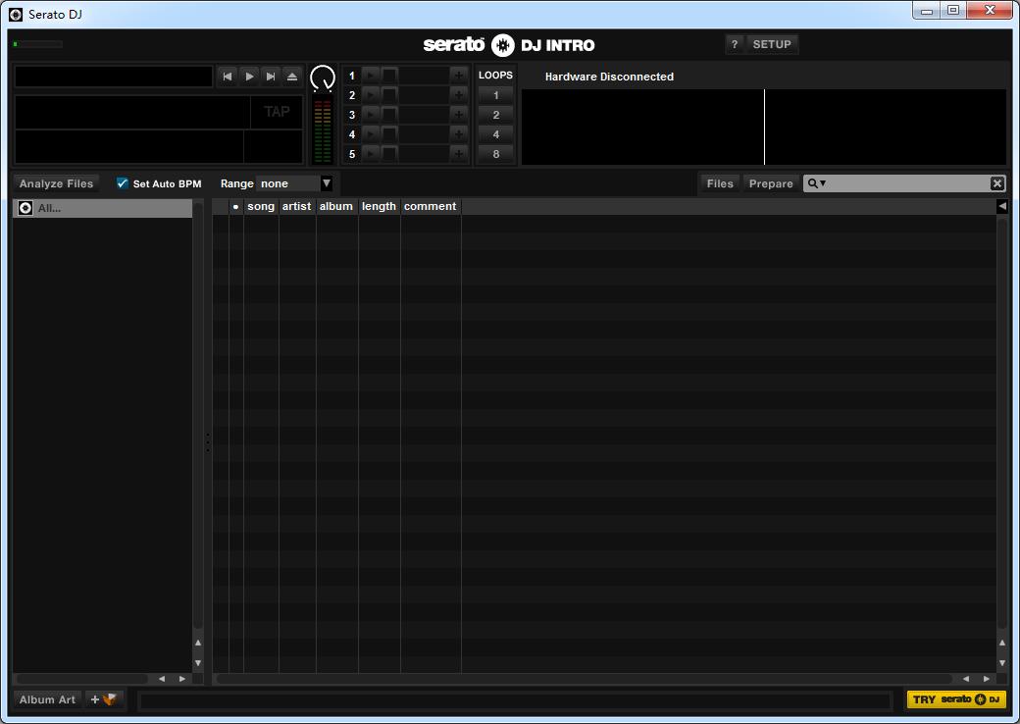Trigger cue point 1 play icon
1020x724 pixels.
click(371, 76)
